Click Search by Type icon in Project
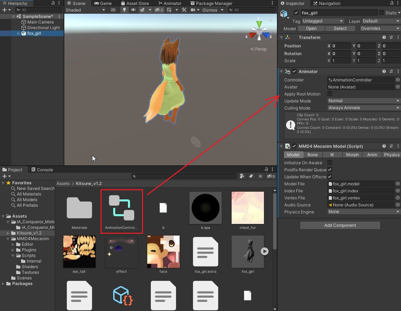The image size is (401, 311). click(x=242, y=176)
